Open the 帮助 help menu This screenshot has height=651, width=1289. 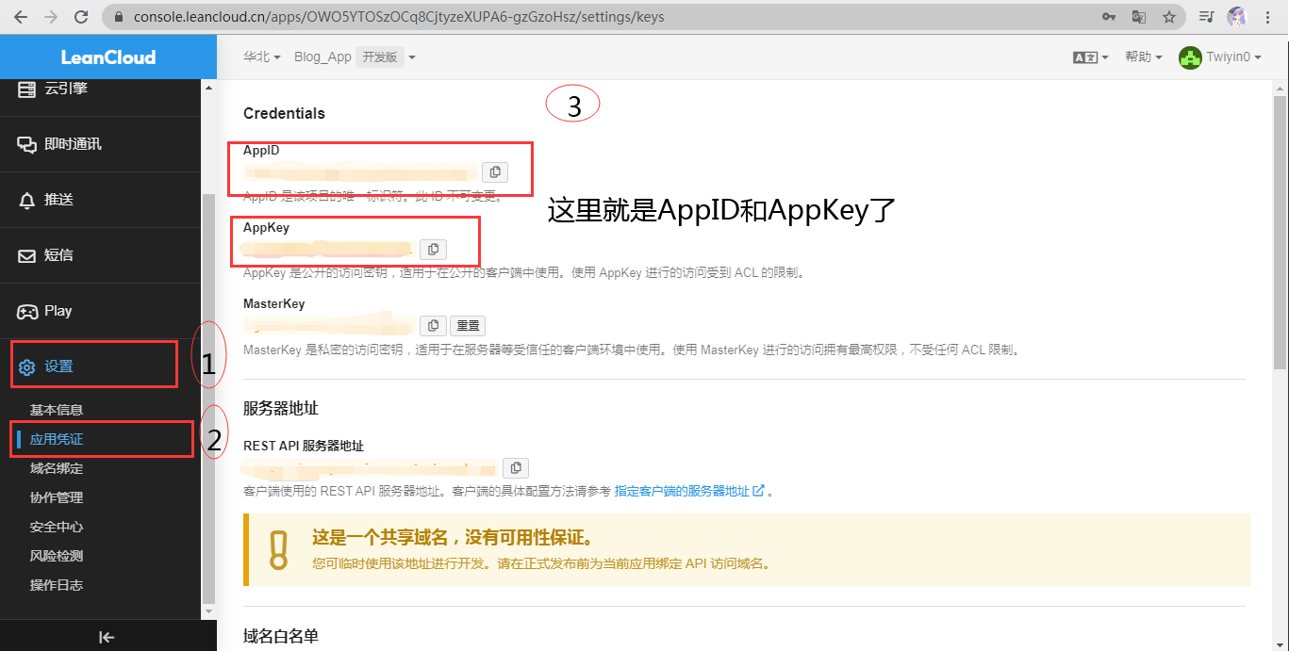click(1143, 57)
